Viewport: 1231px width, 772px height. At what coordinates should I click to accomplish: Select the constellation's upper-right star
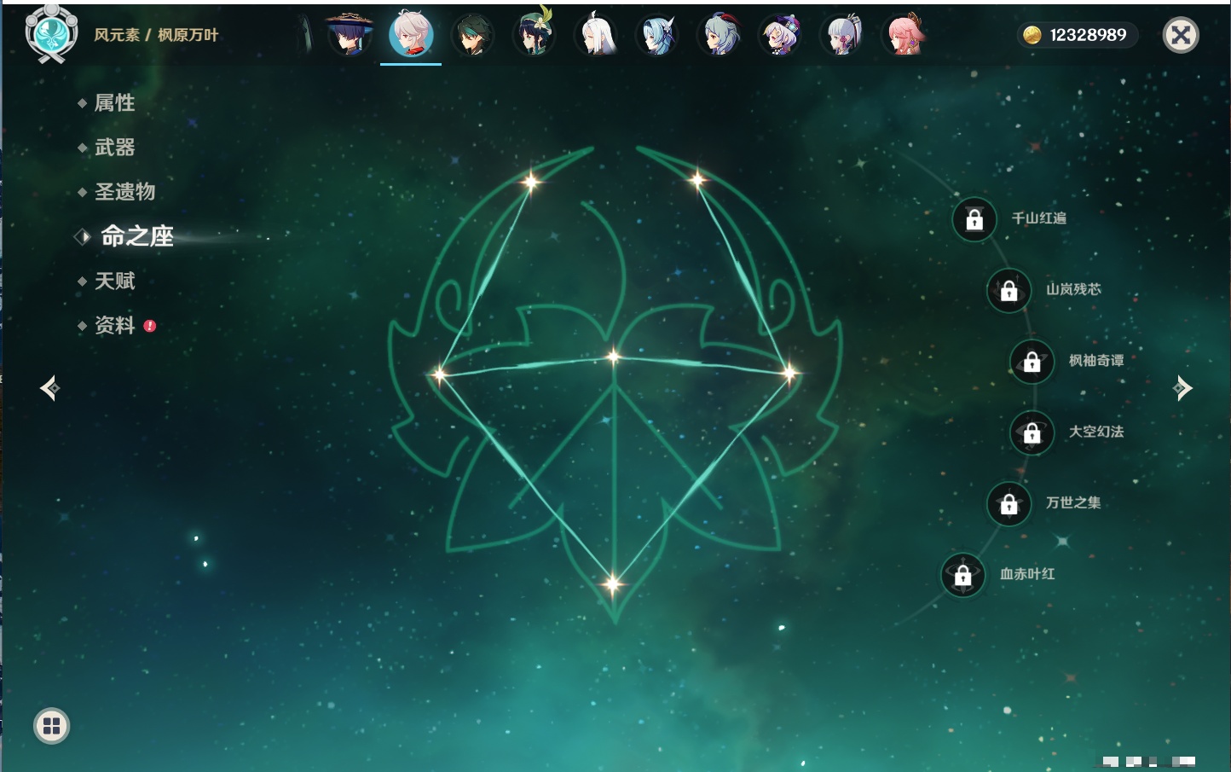click(x=697, y=179)
